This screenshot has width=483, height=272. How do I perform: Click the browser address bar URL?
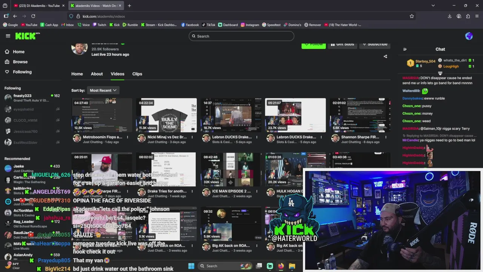(x=104, y=16)
